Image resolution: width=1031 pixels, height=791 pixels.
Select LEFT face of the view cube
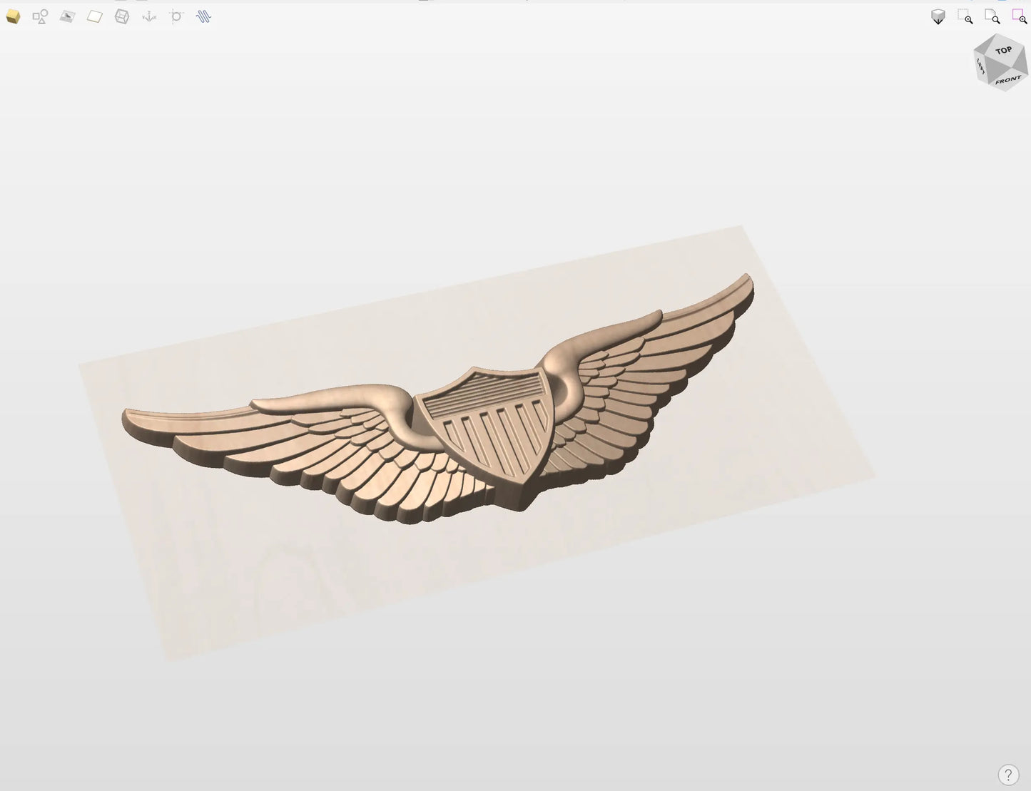click(x=981, y=67)
